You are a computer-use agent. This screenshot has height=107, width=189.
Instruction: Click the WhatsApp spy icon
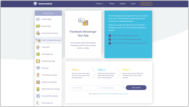38,54
